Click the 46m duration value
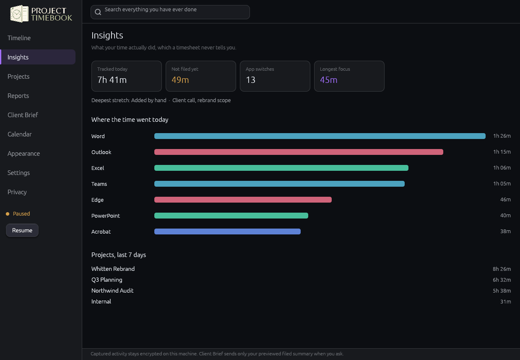Viewport: 520px width, 360px height. pos(505,199)
